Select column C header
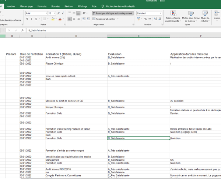Viewport: 221px width, 179px height. (32, 36)
